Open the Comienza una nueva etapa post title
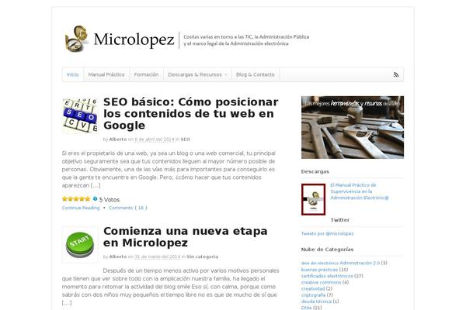Viewport: 466px width, 310px height. click(186, 236)
